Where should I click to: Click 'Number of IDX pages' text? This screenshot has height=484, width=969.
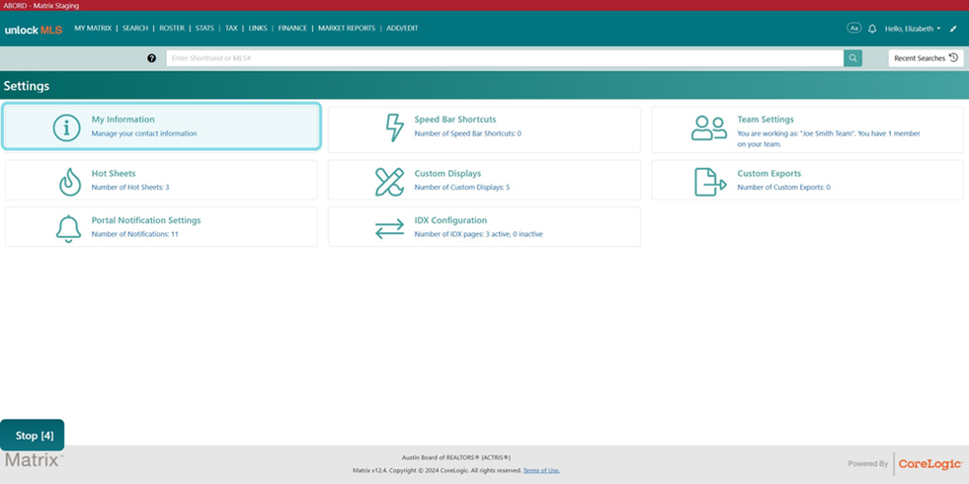(478, 234)
